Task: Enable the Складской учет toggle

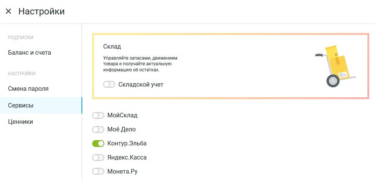Action: tap(109, 84)
